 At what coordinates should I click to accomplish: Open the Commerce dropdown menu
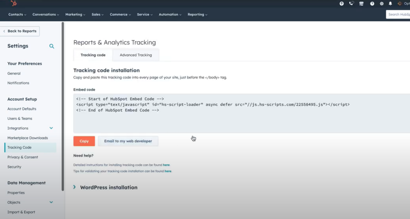pyautogui.click(x=120, y=14)
